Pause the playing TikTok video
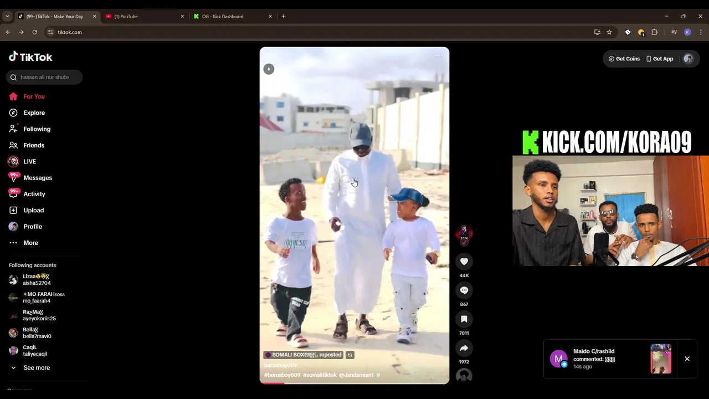The width and height of the screenshot is (709, 399). tap(354, 215)
